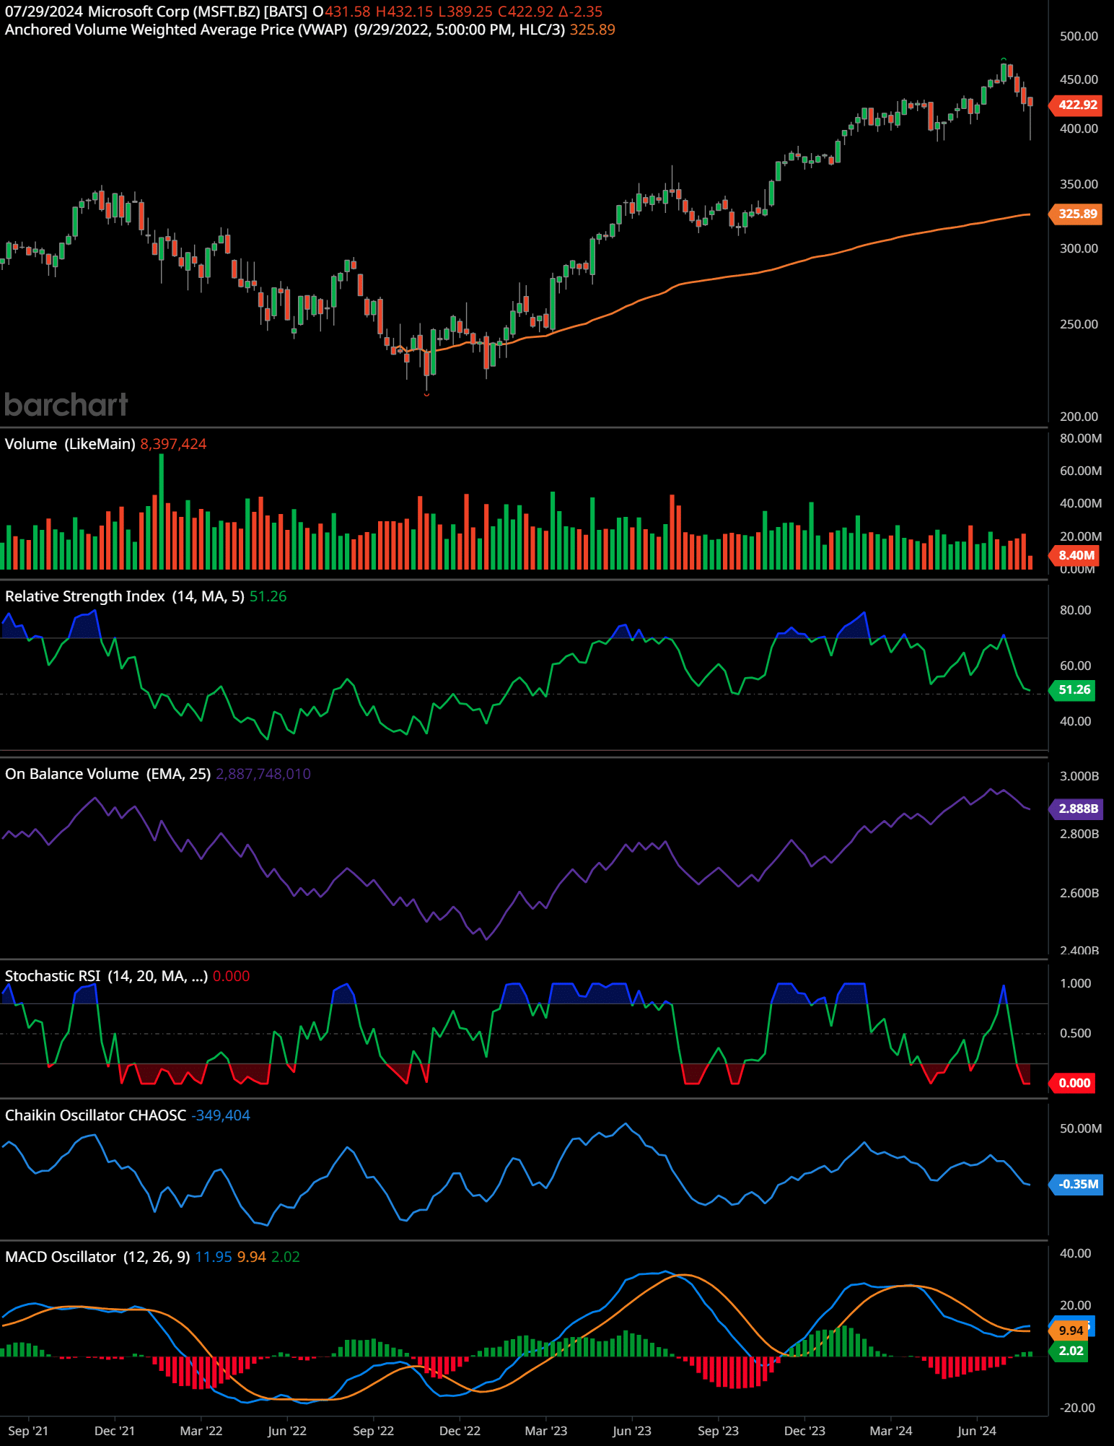Click the green 2.02 MACD axis tag

[1069, 1351]
